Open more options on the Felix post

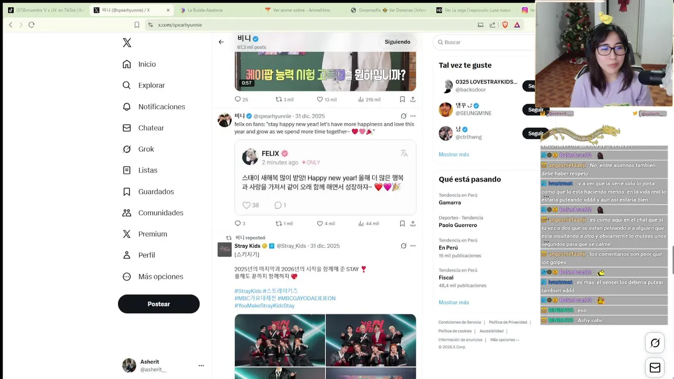click(413, 116)
